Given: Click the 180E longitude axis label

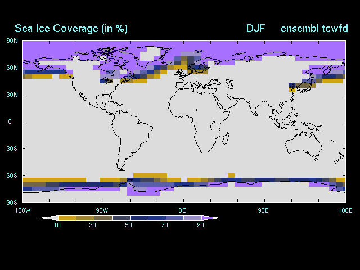Looking at the screenshot, I should [x=345, y=210].
